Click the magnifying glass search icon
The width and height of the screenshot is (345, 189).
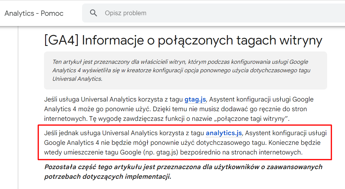[x=94, y=13]
